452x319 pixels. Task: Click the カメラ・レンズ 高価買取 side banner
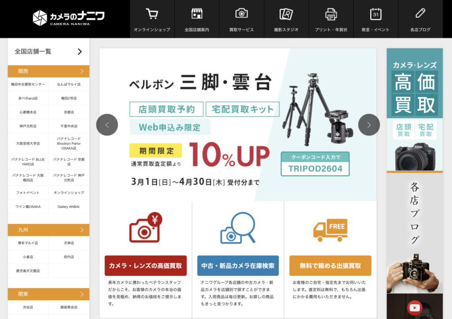click(x=414, y=109)
